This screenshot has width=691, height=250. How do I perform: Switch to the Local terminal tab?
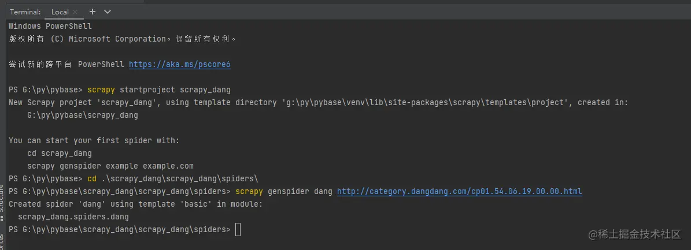pyautogui.click(x=60, y=12)
